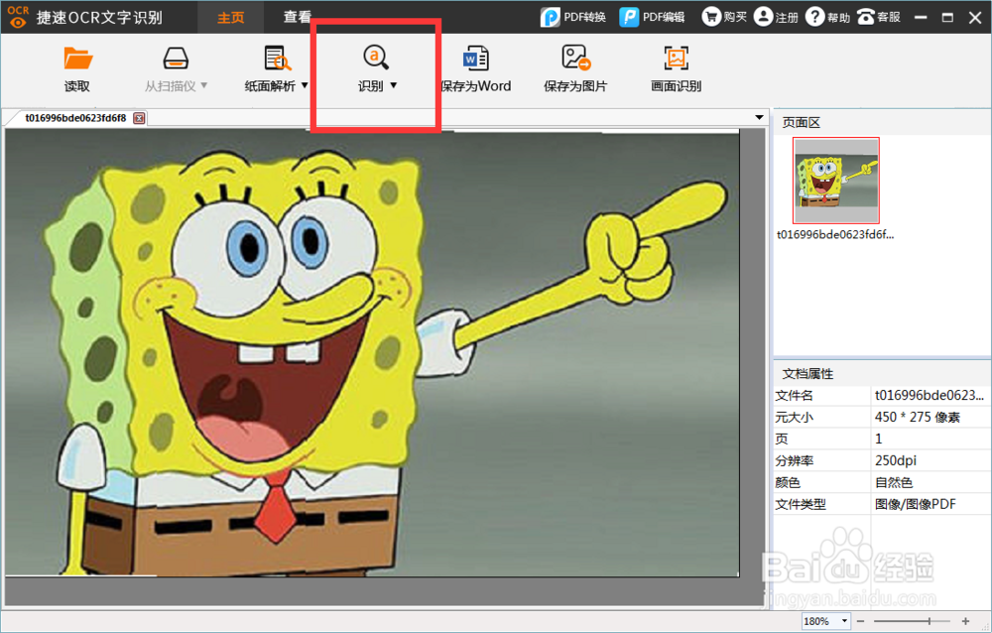Expand the 从扫描仪 dropdown arrow

tap(203, 85)
